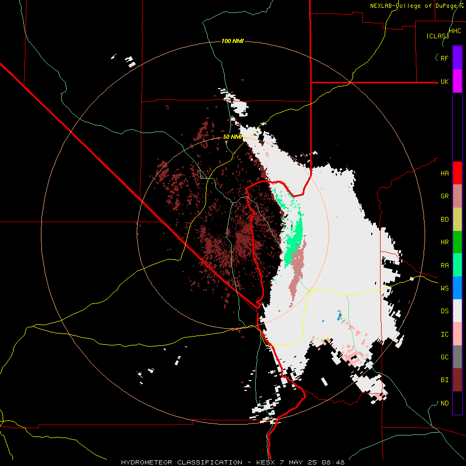The height and width of the screenshot is (466, 466).
Task: Click the HA red legend swatch
Action: coord(457,173)
